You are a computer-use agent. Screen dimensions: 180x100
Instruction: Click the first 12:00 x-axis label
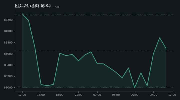(22, 95)
